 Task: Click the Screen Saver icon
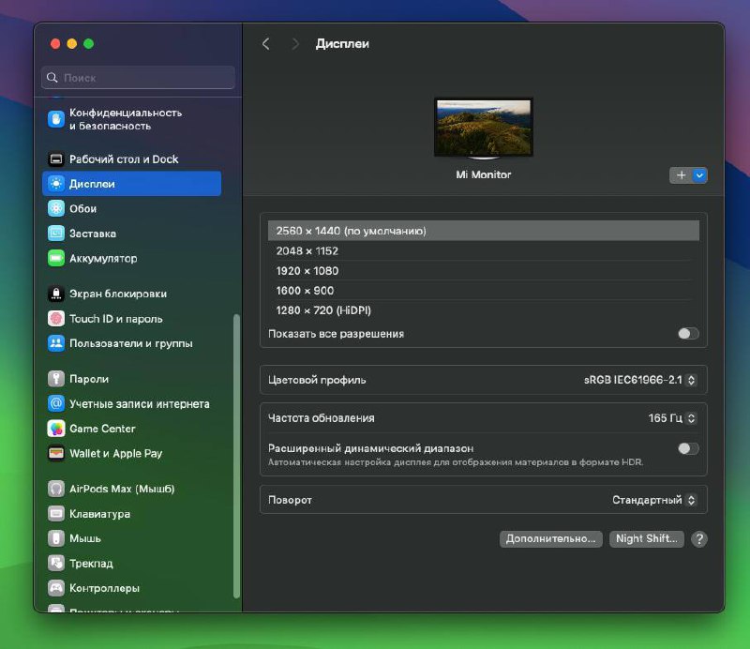(x=56, y=234)
